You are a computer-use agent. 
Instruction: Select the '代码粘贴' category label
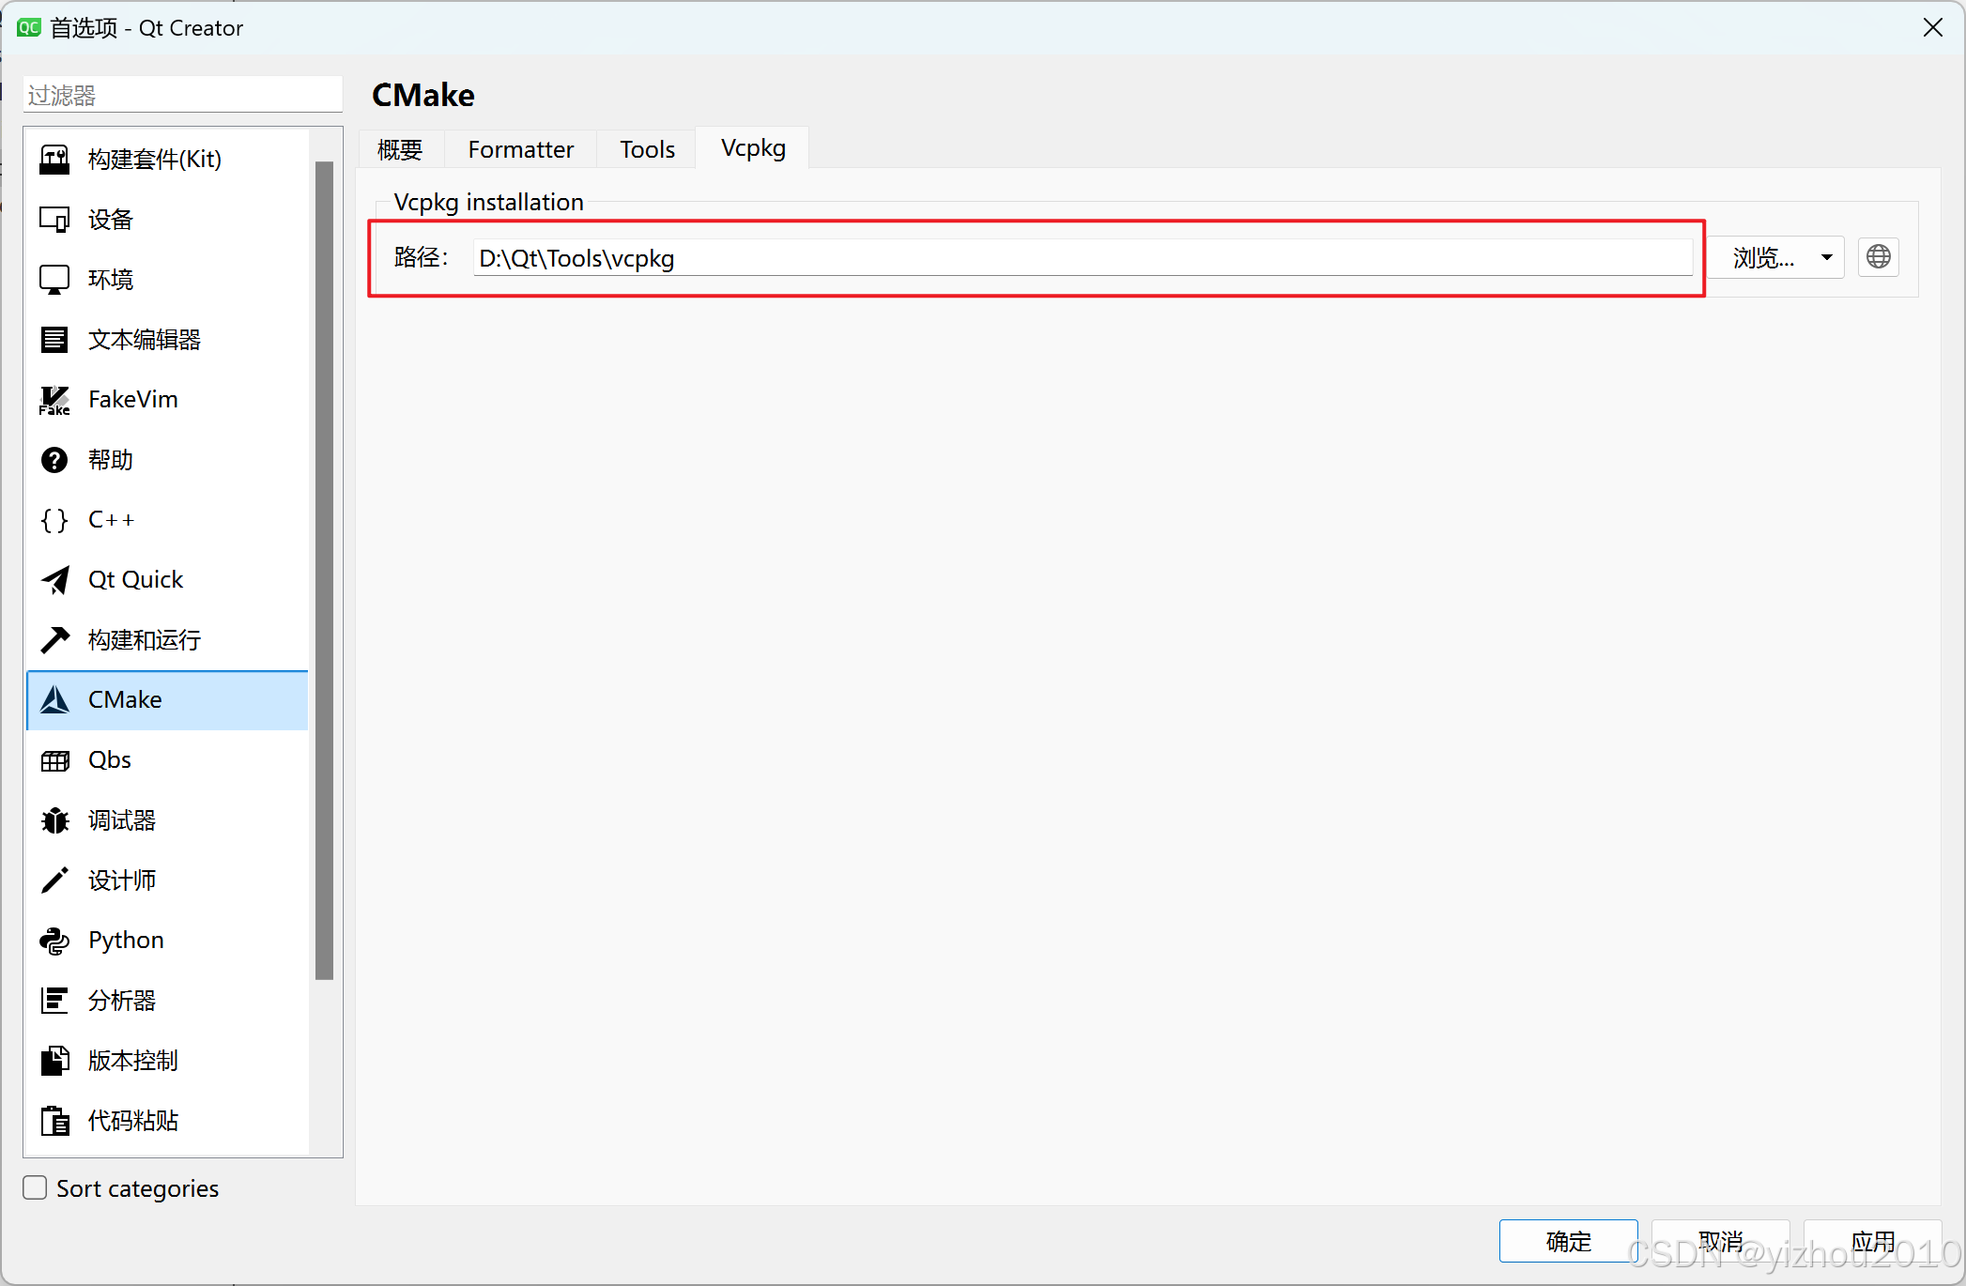[133, 1121]
